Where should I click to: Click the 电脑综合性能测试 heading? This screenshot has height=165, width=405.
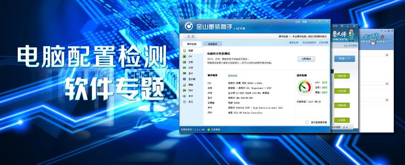click(x=219, y=54)
